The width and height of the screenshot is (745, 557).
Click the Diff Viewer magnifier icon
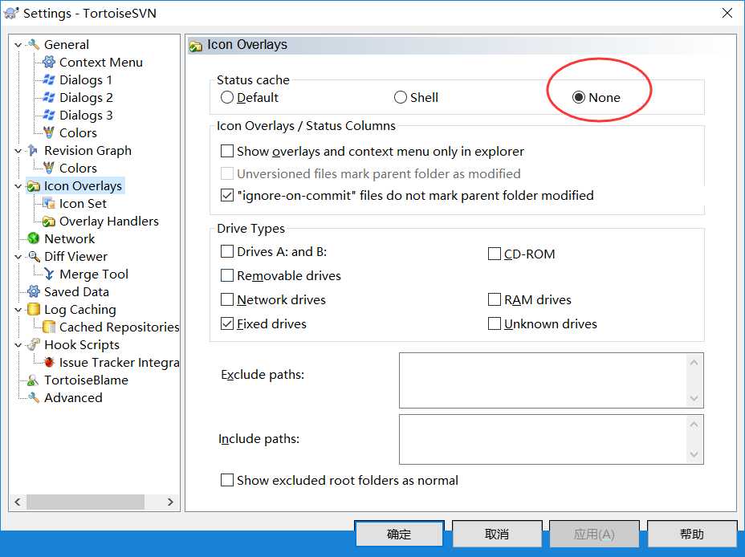33,256
